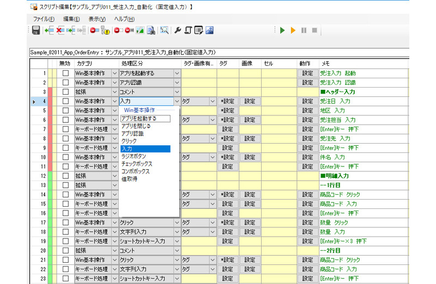This screenshot has width=436, height=284.
Task: Click the 処理区分 column header
Action: pyautogui.click(x=150, y=64)
